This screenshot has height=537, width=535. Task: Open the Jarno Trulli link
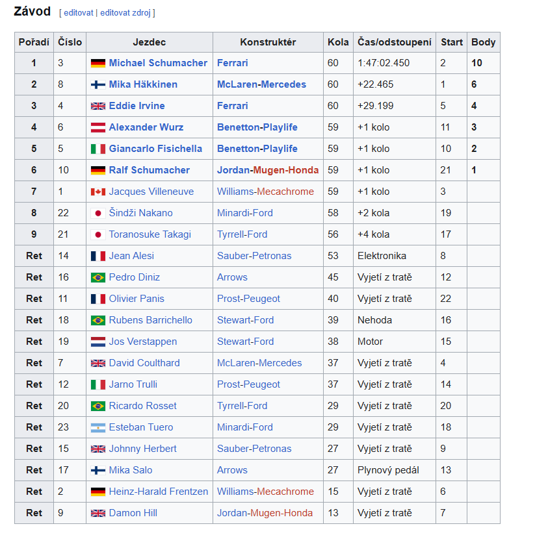pyautogui.click(x=133, y=384)
